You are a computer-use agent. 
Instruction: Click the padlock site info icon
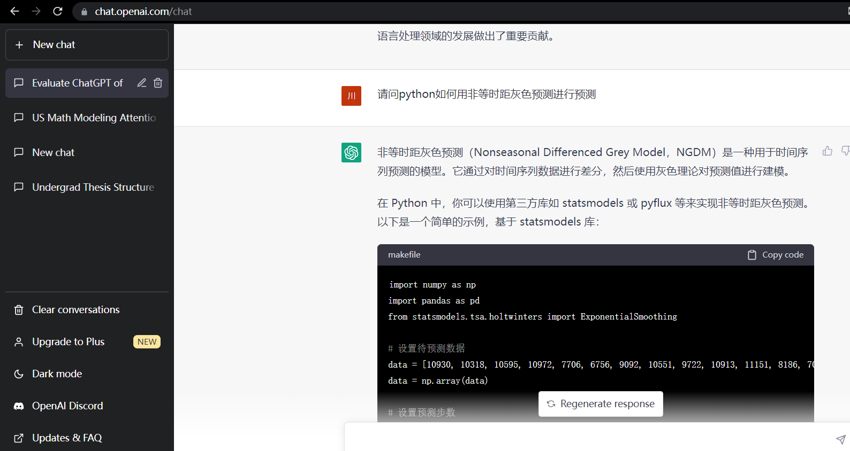84,12
